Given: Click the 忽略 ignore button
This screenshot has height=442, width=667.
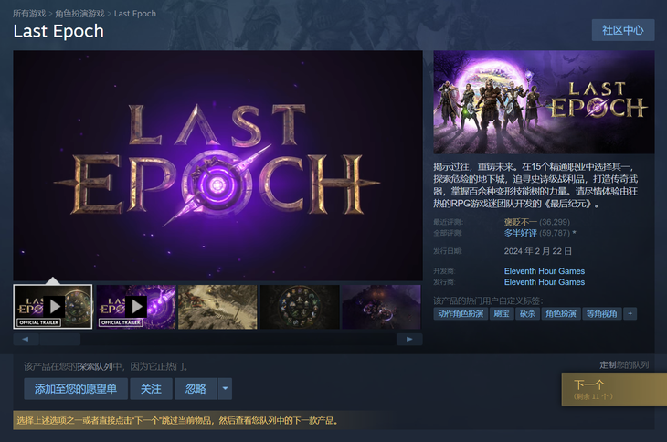Looking at the screenshot, I should pos(196,389).
